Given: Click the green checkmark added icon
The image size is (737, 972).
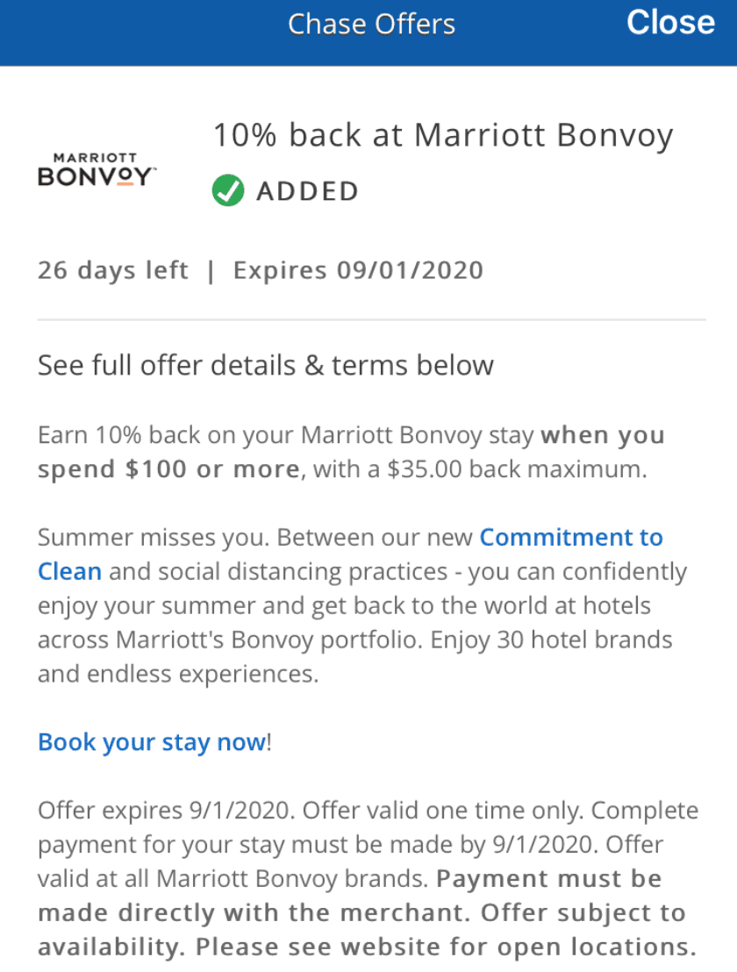Looking at the screenshot, I should pyautogui.click(x=228, y=189).
